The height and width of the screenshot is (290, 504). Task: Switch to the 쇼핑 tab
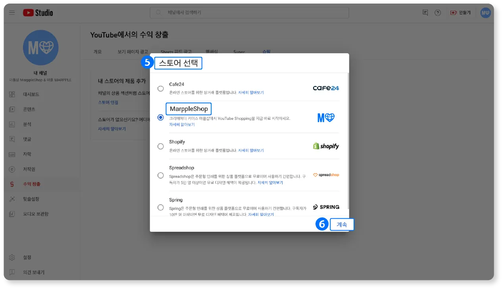tap(266, 52)
